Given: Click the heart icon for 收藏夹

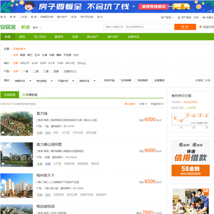Looking at the screenshot, I should [204, 17].
